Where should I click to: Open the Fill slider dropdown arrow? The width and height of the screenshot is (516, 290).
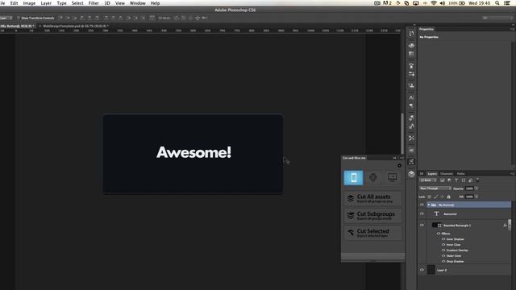[476, 197]
